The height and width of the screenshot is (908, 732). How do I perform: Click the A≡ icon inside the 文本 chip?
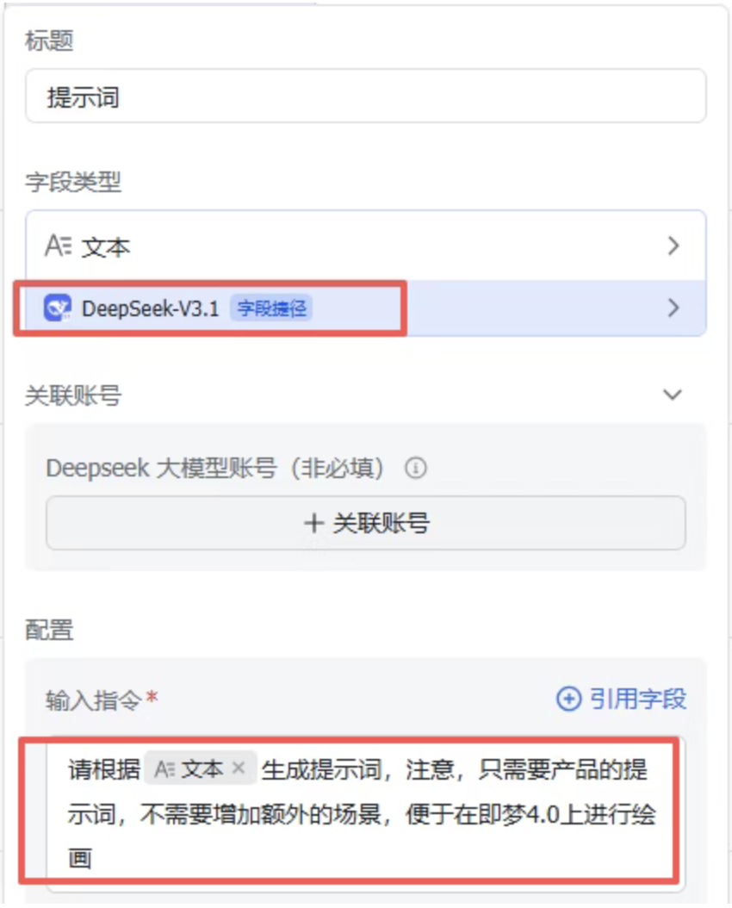point(165,769)
